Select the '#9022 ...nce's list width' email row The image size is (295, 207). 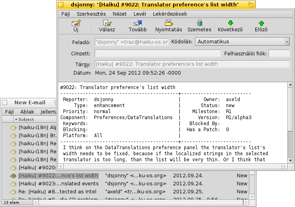pos(58,175)
